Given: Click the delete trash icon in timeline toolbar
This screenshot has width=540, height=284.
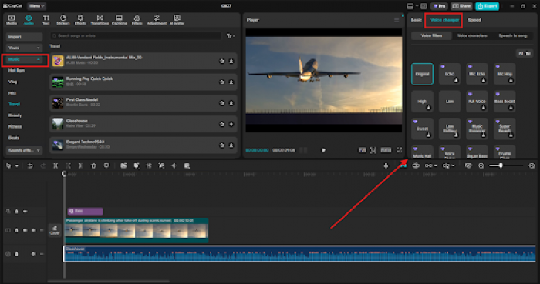Looking at the screenshot, I should coord(93,166).
